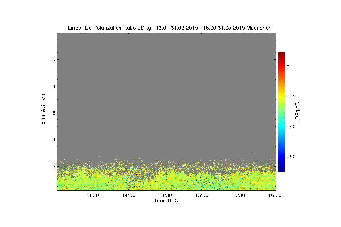Click the 6 km height tick label

coord(53,113)
